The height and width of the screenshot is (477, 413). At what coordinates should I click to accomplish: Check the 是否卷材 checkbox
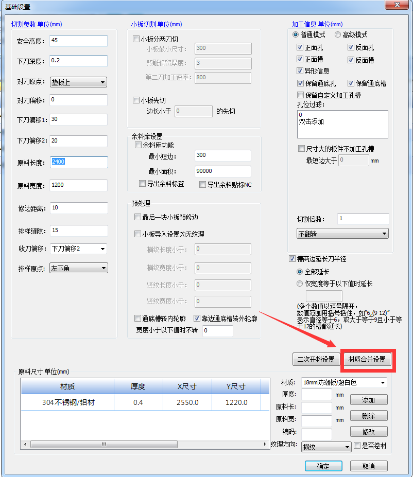357,446
